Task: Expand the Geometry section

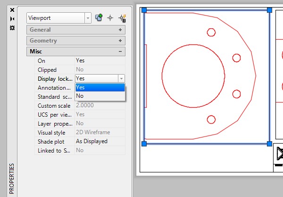Action: (x=120, y=41)
